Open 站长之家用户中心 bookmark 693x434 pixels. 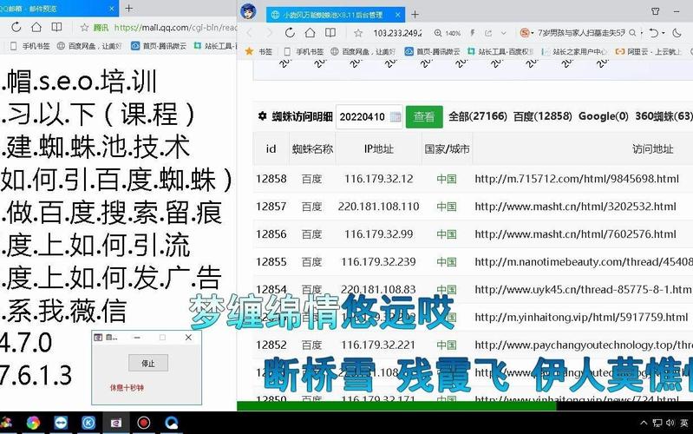(574, 51)
